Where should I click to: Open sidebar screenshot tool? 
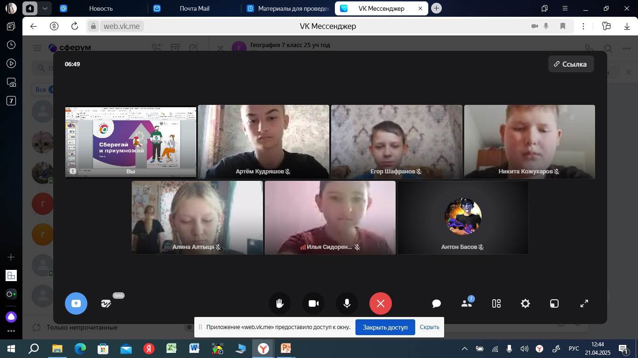(x=11, y=83)
